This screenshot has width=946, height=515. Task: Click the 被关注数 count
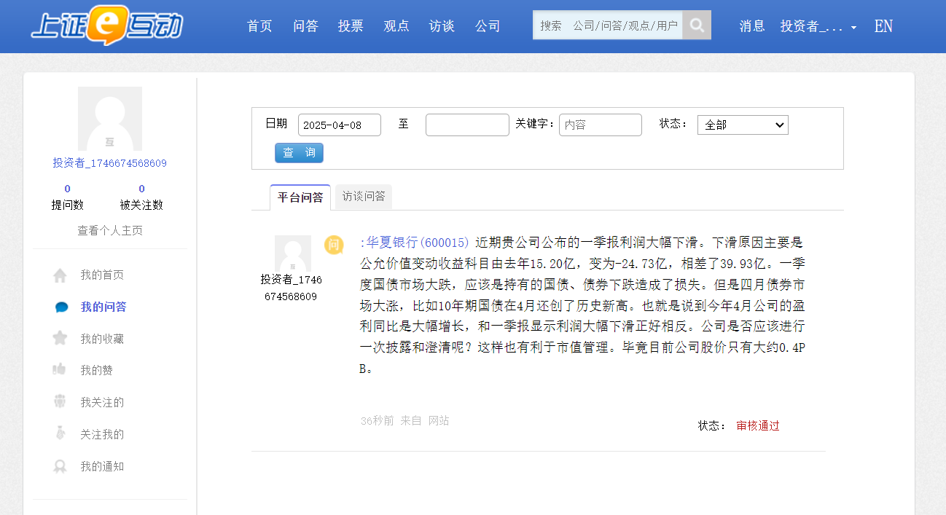coord(141,189)
